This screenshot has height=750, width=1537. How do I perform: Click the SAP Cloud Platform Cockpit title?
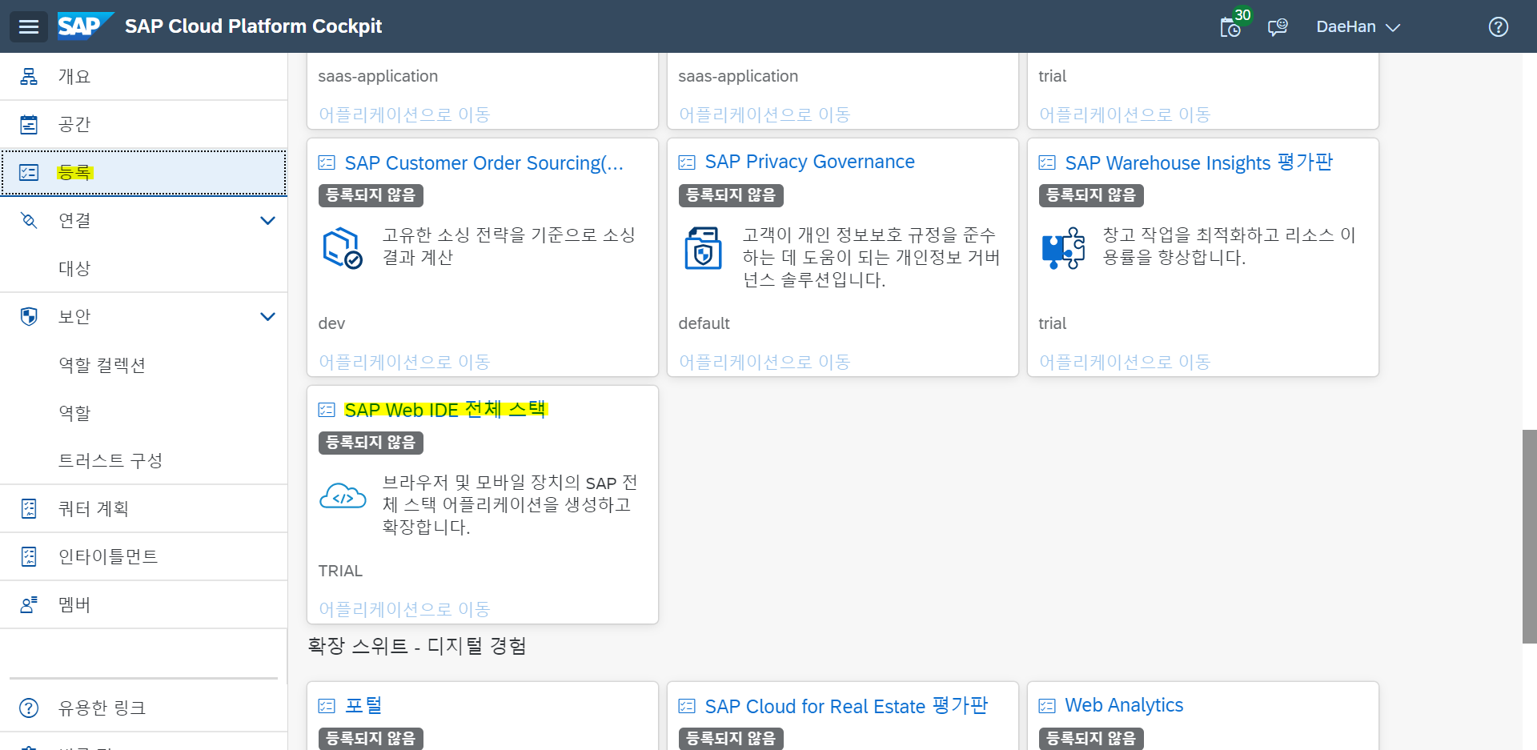point(253,26)
